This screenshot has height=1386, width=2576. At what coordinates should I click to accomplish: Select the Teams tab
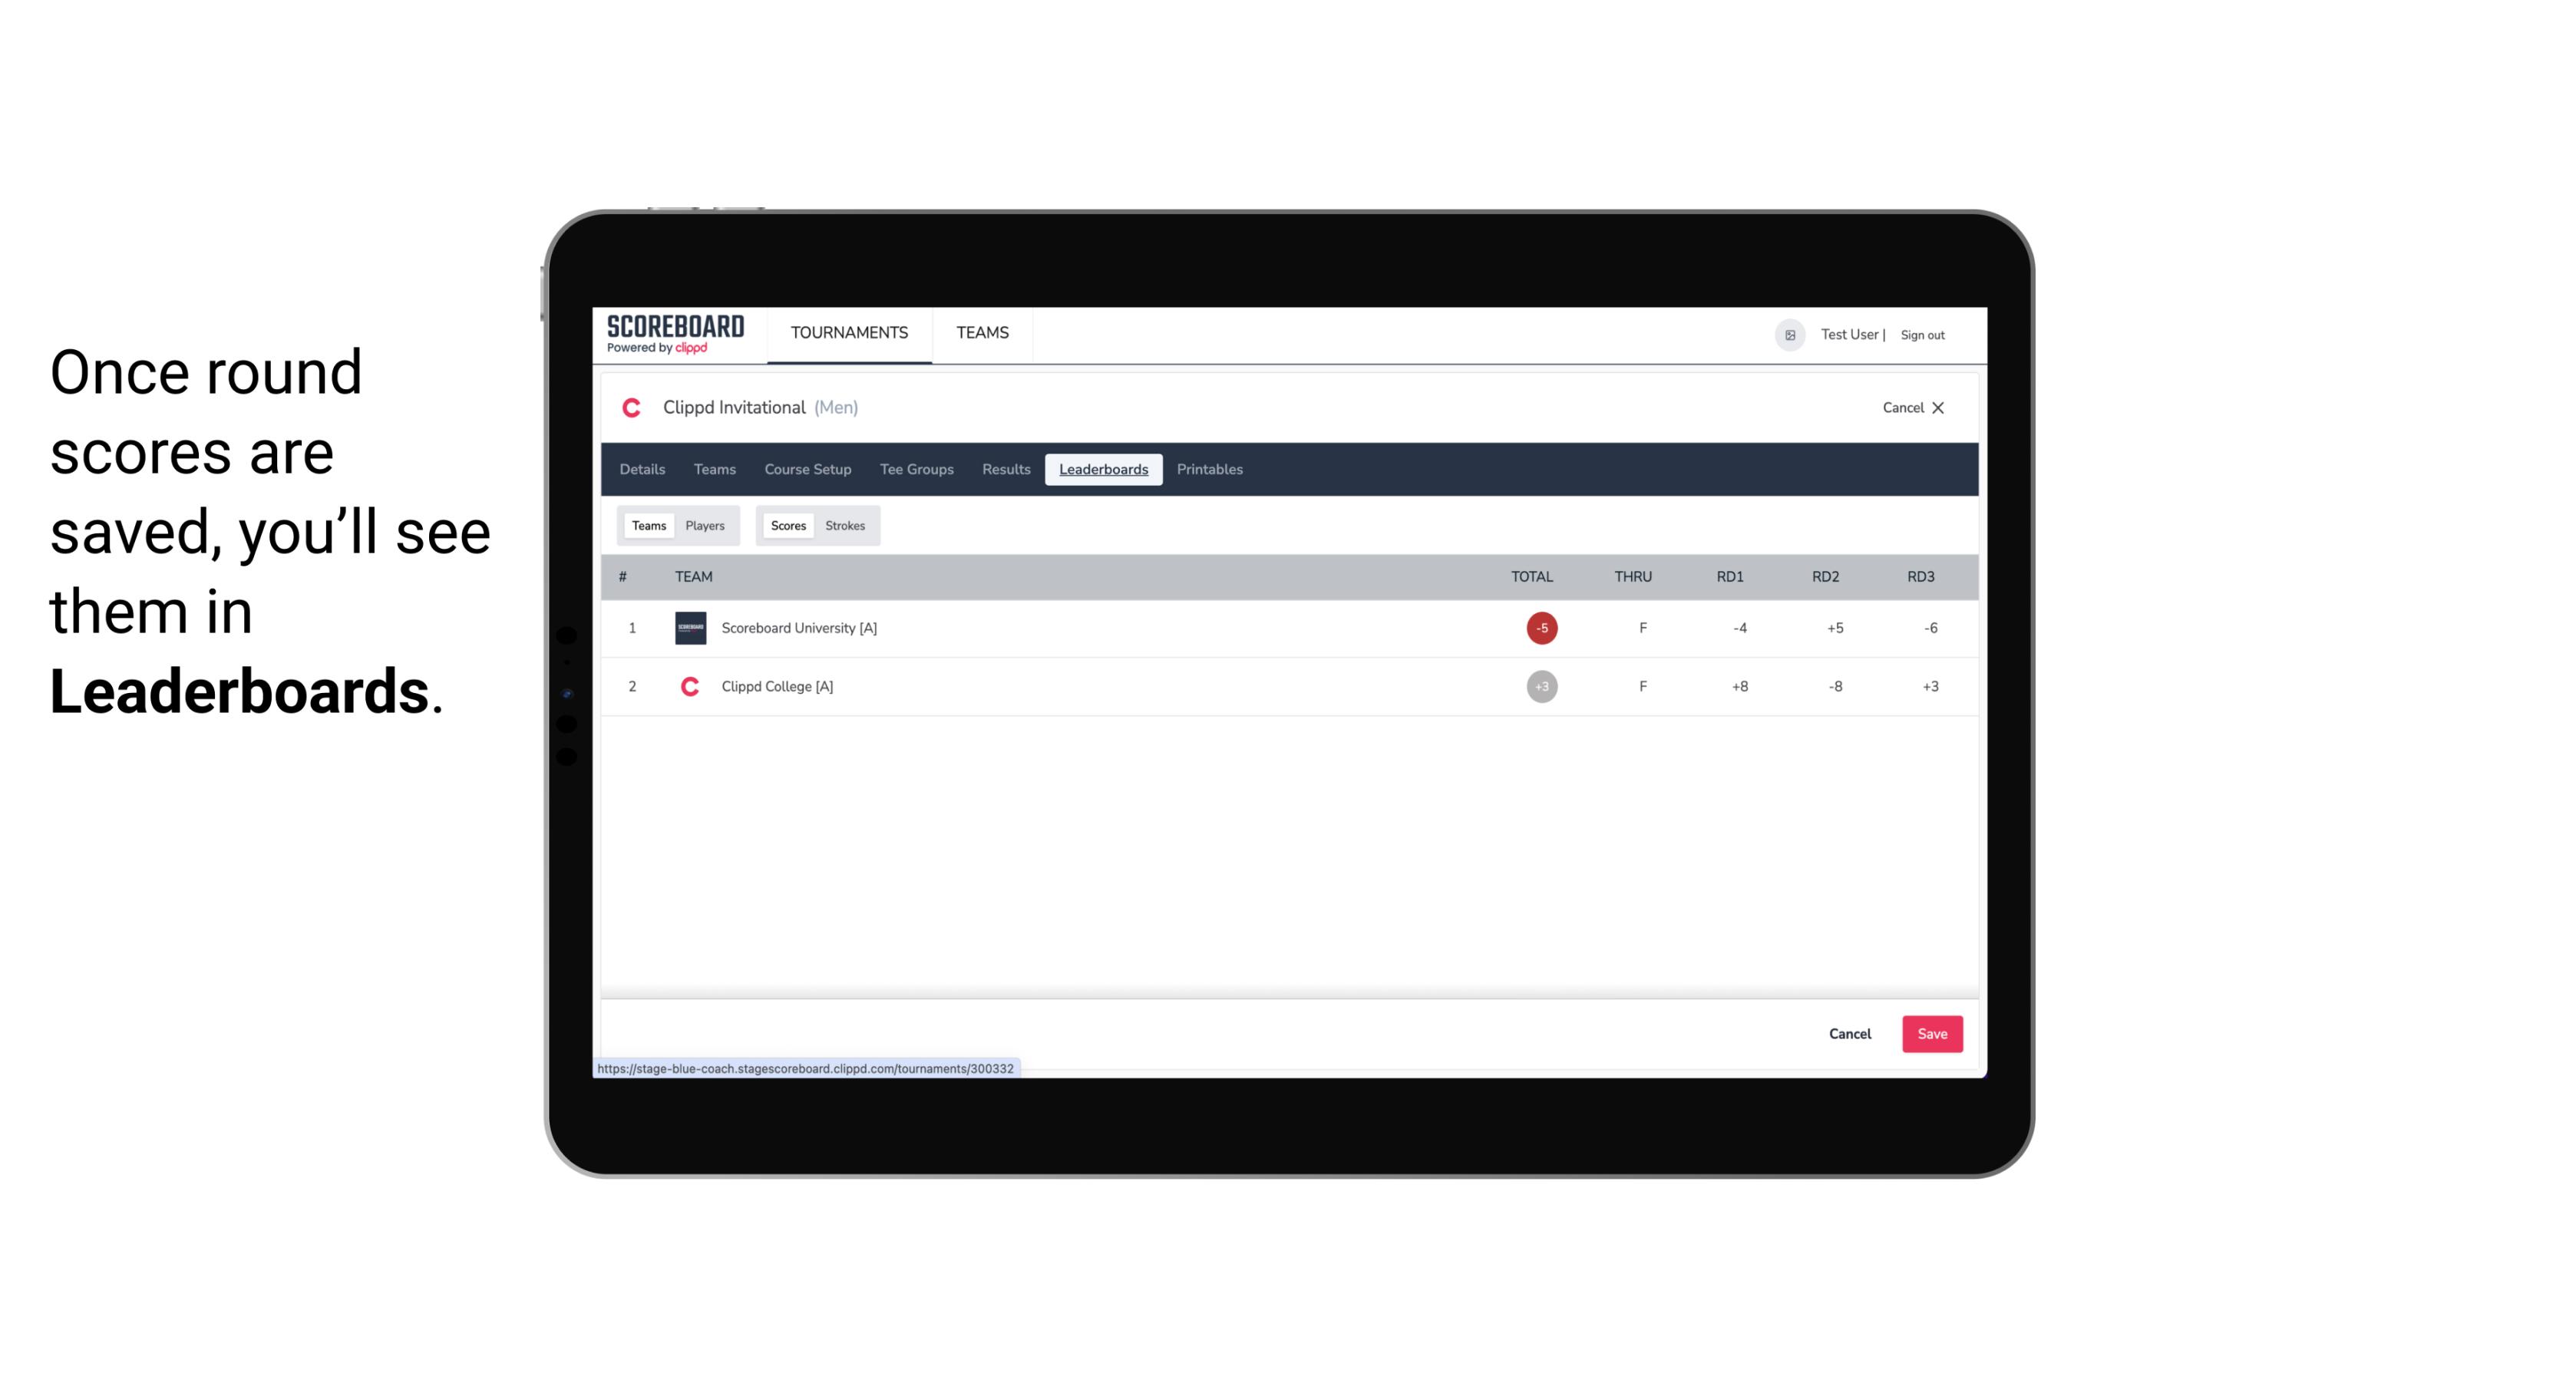[646, 524]
